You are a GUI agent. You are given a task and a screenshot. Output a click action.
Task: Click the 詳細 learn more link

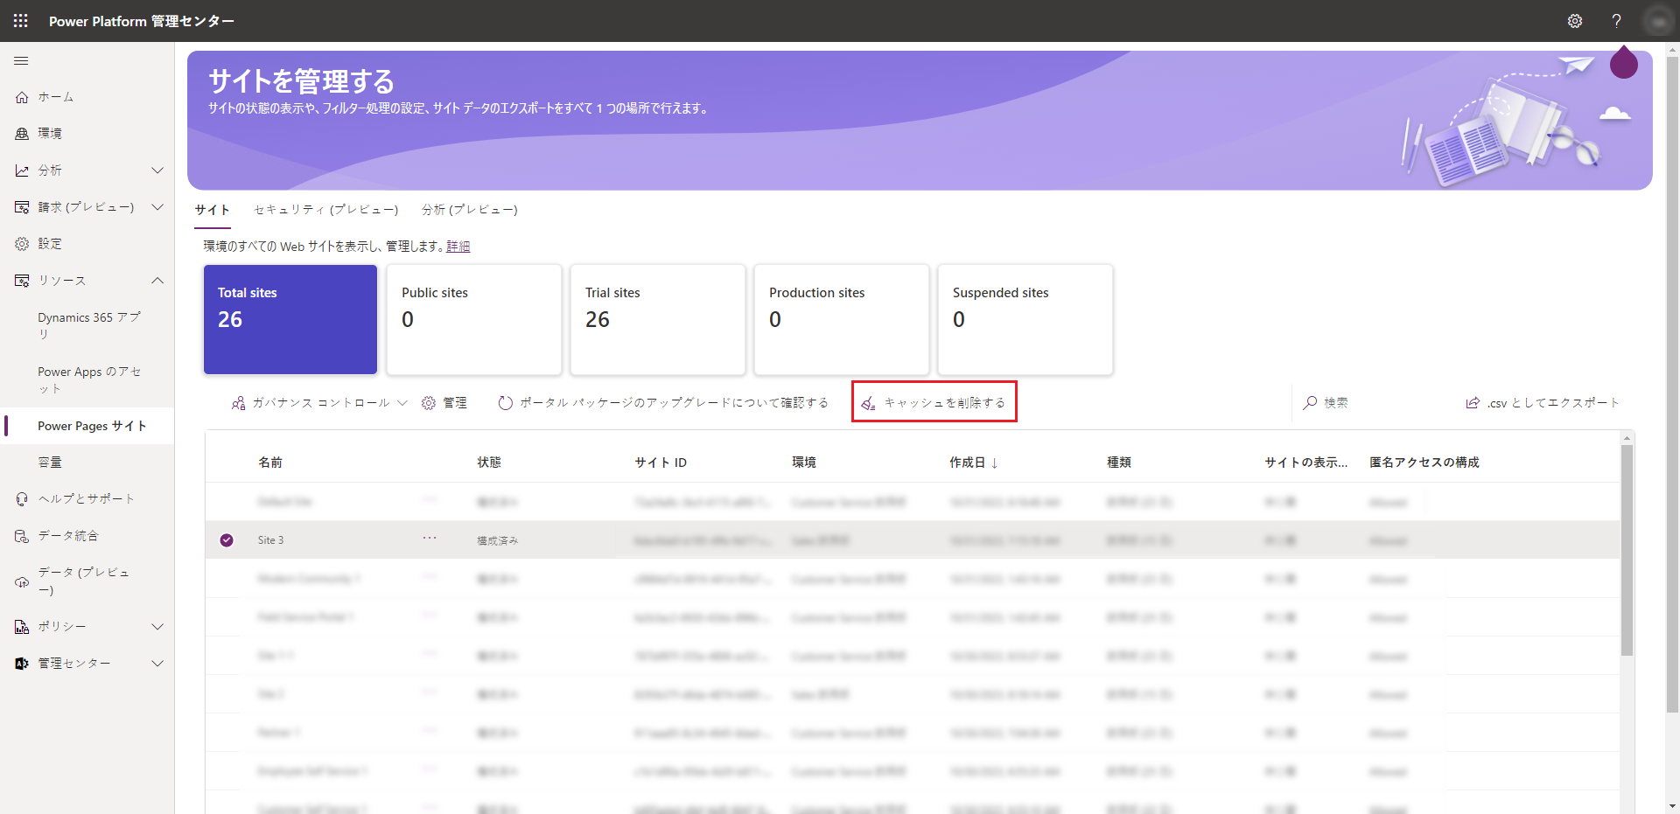coord(458,247)
